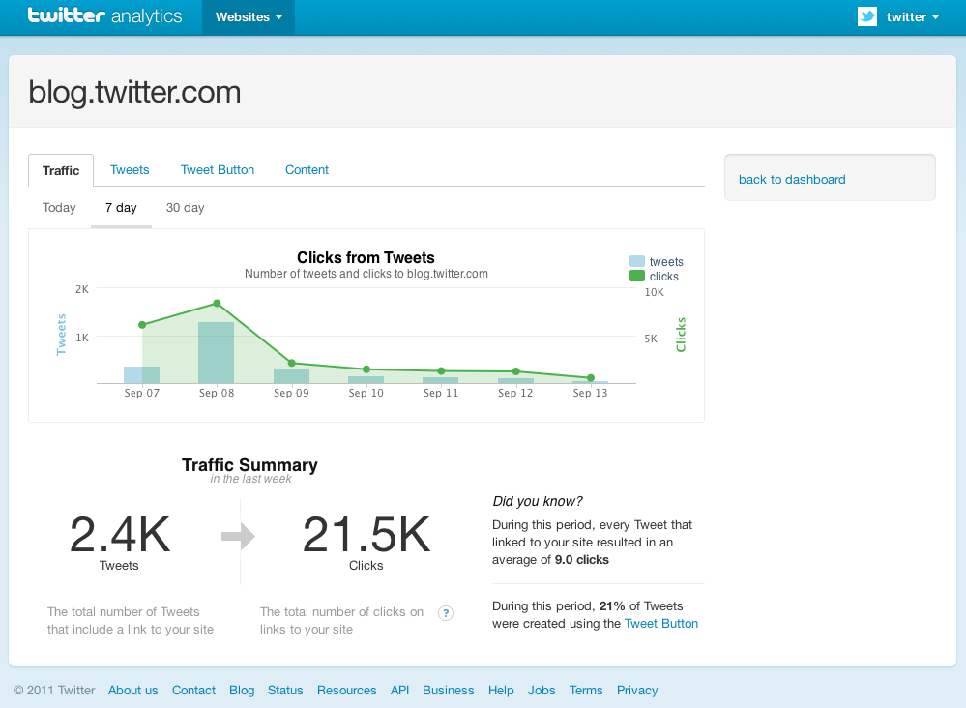Click the blue tweets legend swatch

[637, 261]
